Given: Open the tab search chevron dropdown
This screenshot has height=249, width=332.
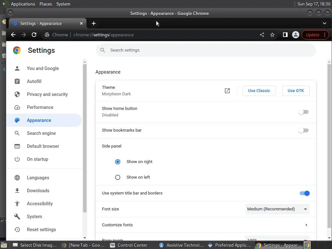Looking at the screenshot, I should (324, 23).
